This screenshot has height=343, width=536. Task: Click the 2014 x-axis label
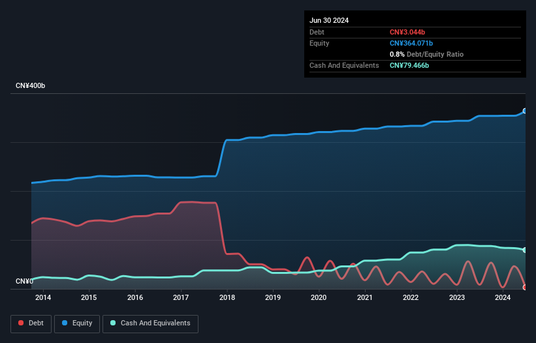click(x=43, y=297)
